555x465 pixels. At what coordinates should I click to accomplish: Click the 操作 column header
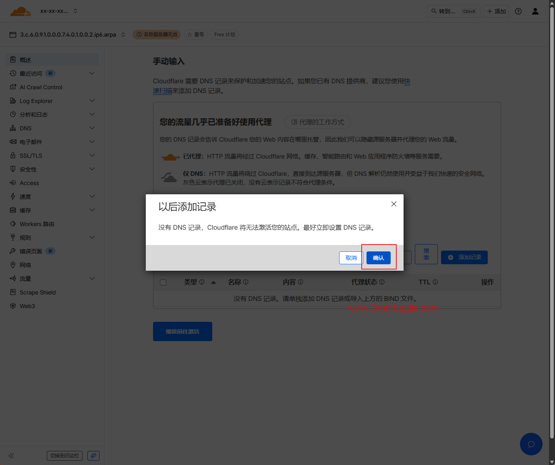487,282
